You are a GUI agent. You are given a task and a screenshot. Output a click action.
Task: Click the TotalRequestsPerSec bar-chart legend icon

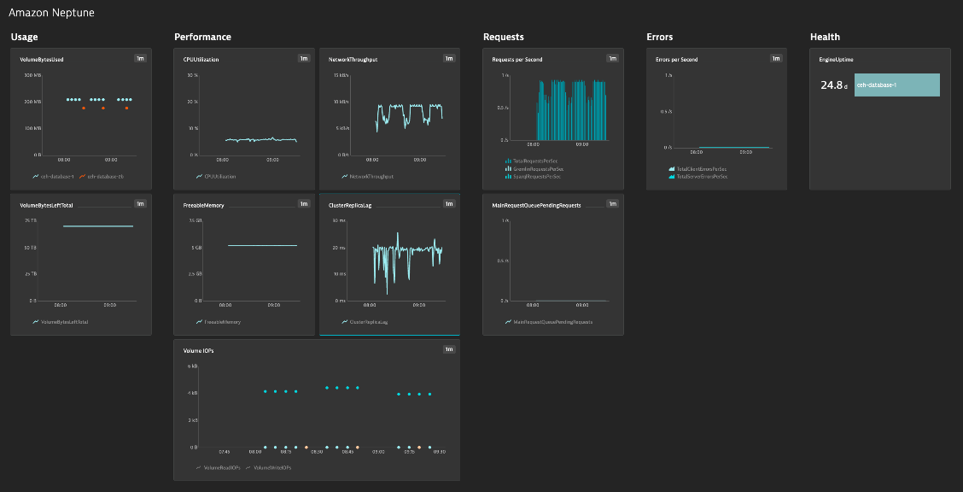(508, 161)
